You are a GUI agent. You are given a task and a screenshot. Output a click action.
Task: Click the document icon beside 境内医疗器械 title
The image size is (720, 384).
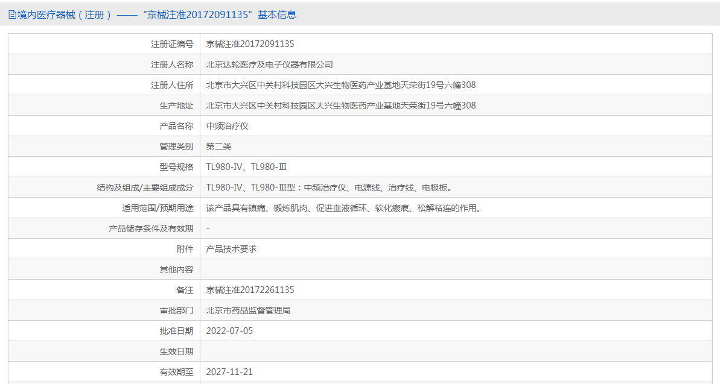tap(13, 14)
